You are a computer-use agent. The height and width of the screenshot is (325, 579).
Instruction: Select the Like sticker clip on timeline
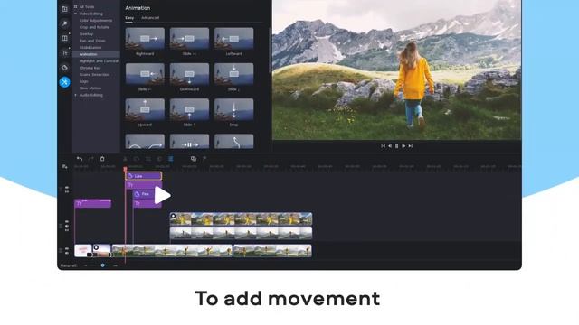pos(144,176)
